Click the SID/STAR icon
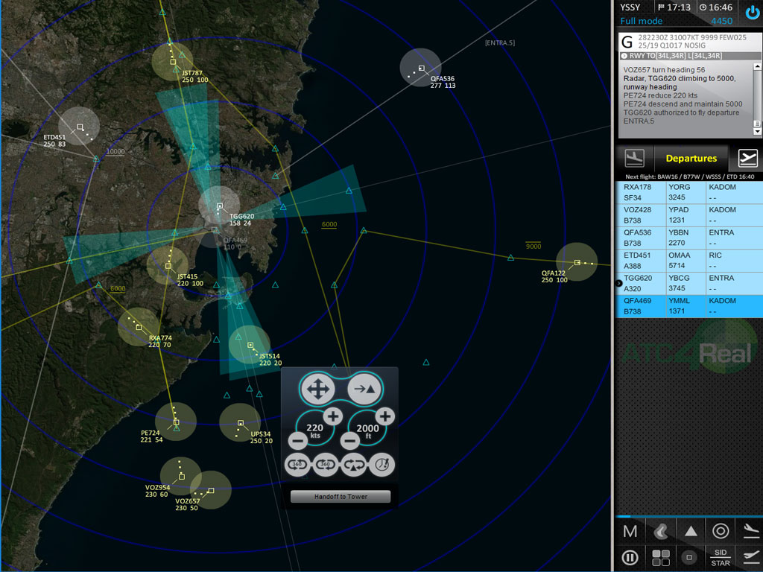The image size is (763, 572). pyautogui.click(x=720, y=557)
